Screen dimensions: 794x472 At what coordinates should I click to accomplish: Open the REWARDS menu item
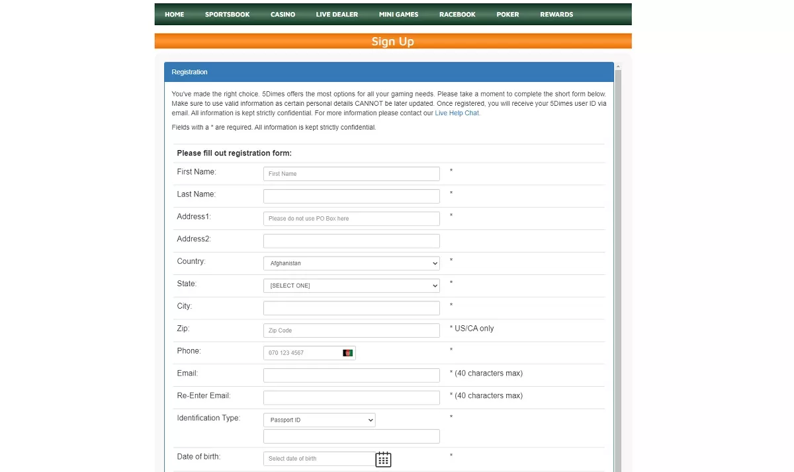pos(556,15)
